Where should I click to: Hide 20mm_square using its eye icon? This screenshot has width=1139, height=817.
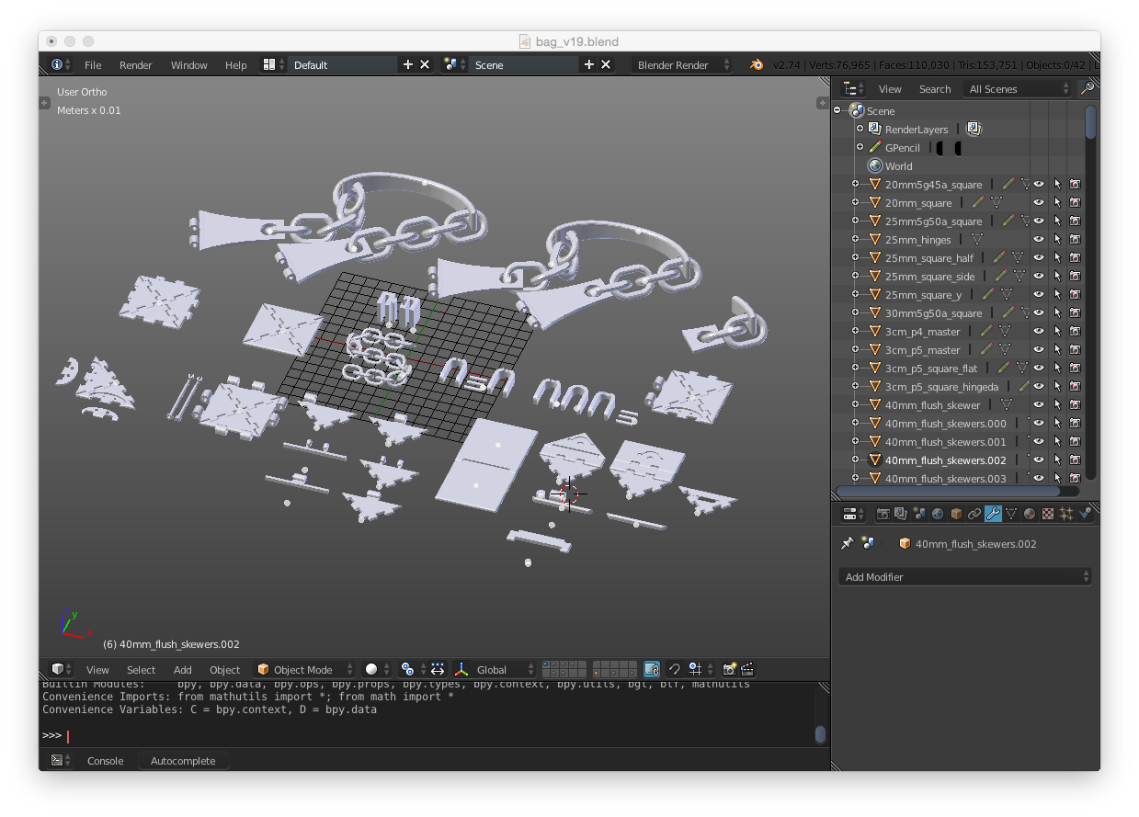(1039, 202)
